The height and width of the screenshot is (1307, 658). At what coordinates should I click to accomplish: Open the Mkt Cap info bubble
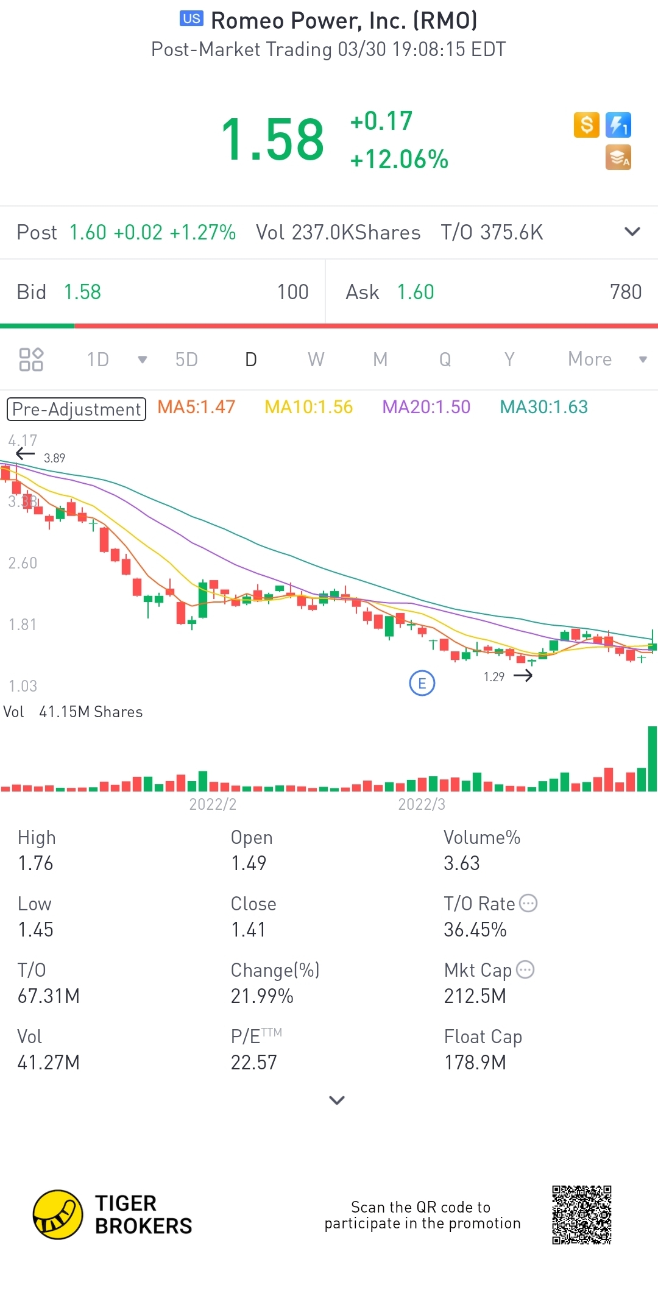pos(525,969)
